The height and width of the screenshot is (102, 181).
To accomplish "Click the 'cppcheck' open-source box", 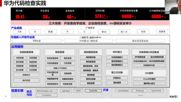I will point(156,90).
